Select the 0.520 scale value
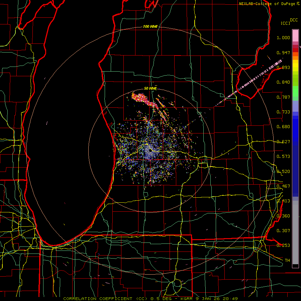301x301 pixels. pos(283,172)
